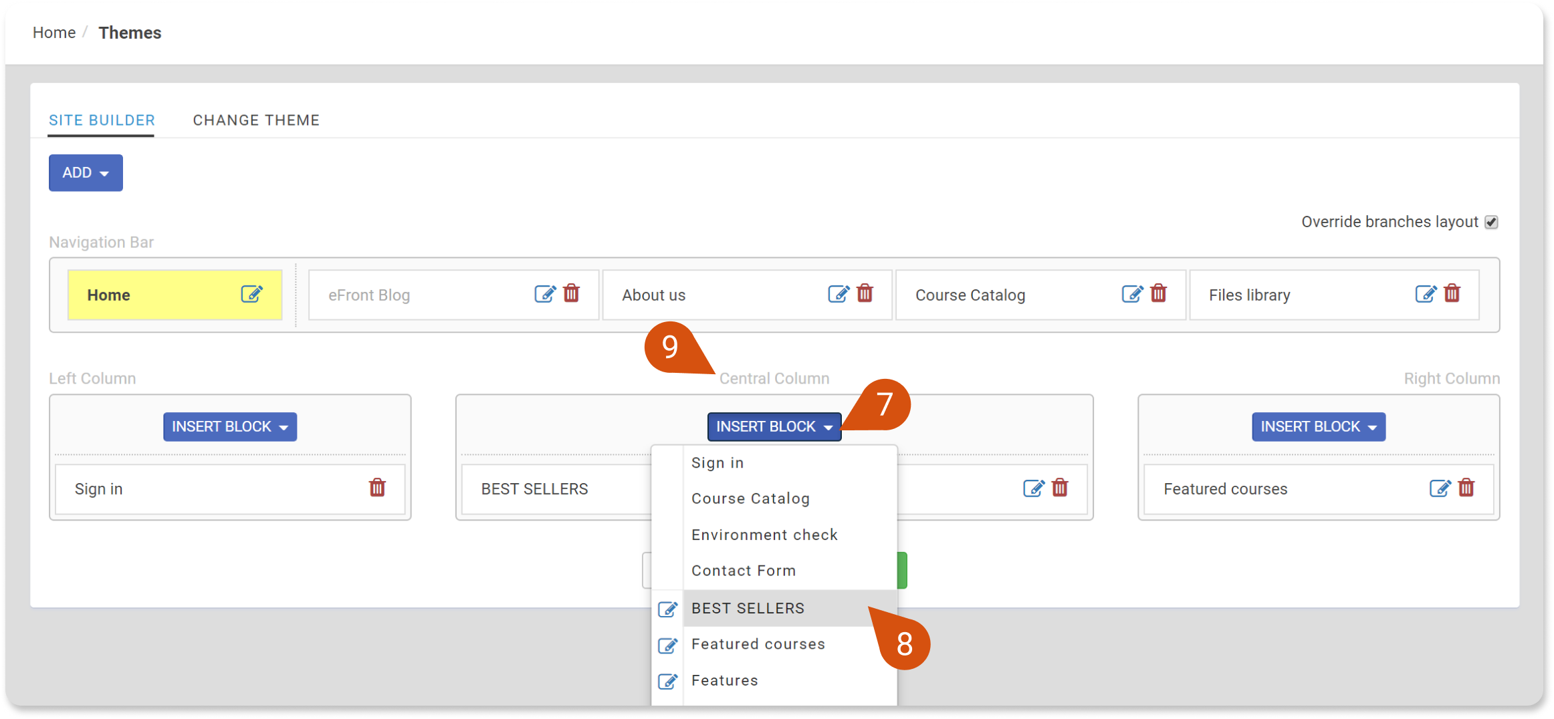
Task: Toggle Override branches layout checkbox
Action: (x=1491, y=222)
